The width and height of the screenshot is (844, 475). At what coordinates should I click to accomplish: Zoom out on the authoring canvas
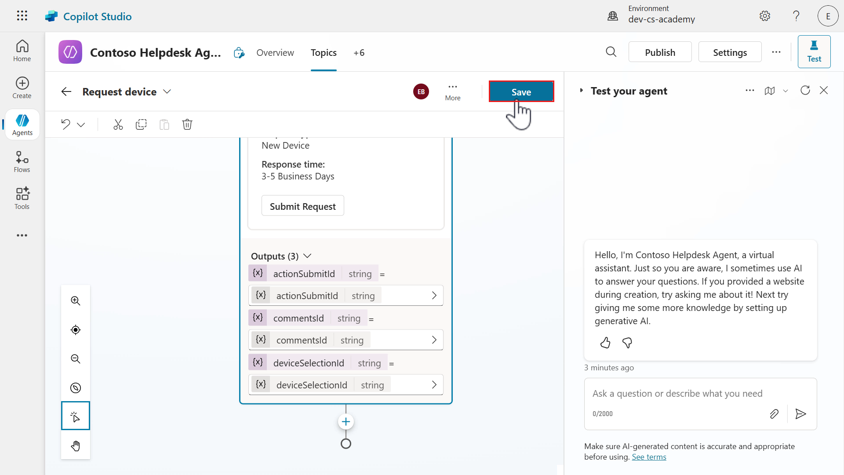[76, 359]
